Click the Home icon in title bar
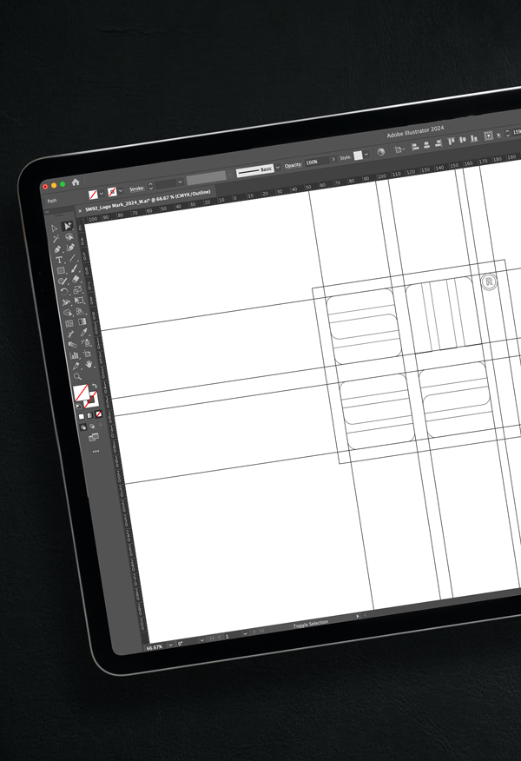Viewport: 521px width, 761px height. [76, 182]
